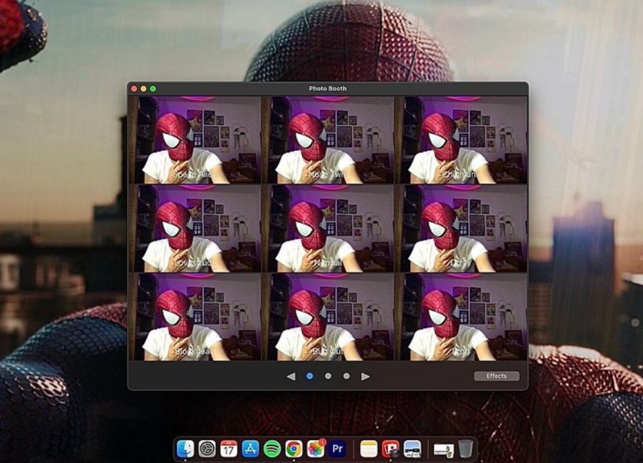Select the Blockhead effect thumbnail

tap(195, 317)
